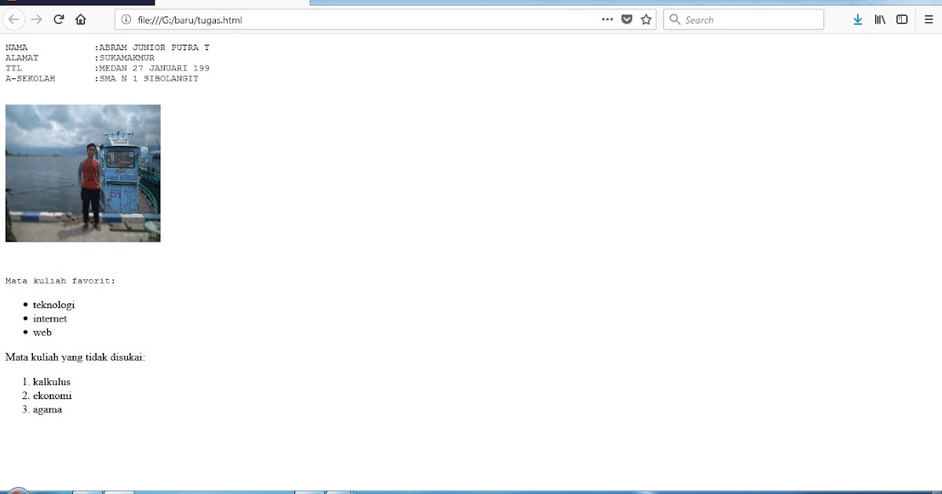942x494 pixels.
Task: Open the Page Actions menu
Action: pos(607,19)
